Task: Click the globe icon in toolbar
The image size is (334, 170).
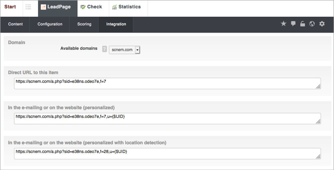Action: coord(312,24)
